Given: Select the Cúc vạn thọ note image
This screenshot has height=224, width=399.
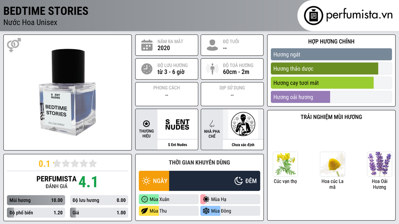Looking at the screenshot, I should tap(285, 164).
